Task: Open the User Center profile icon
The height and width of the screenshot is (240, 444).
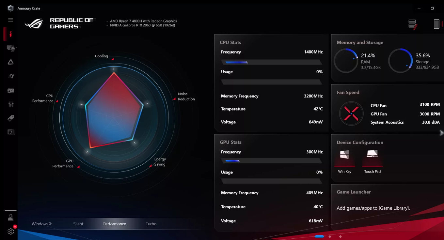Action: pyautogui.click(x=11, y=217)
